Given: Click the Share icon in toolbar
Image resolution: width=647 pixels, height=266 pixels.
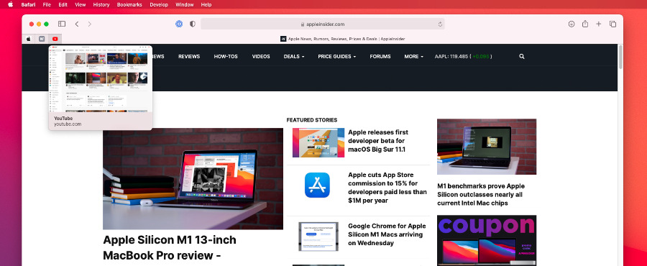Looking at the screenshot, I should point(585,24).
